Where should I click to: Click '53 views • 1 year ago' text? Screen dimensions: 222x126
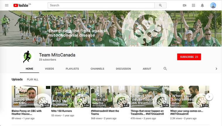click(63, 115)
